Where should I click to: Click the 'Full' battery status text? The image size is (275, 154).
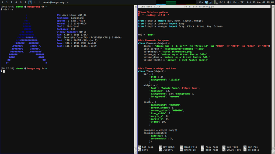[222, 2]
